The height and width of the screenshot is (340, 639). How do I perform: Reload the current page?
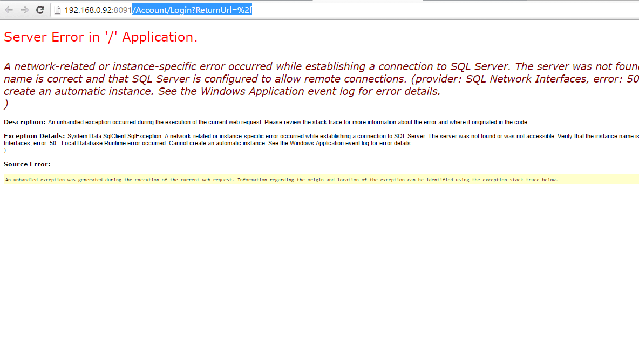pyautogui.click(x=39, y=9)
